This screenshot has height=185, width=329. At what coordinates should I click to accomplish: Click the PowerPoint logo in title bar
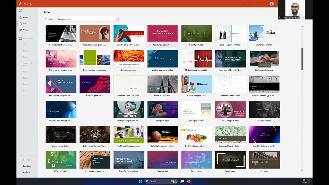20,4
